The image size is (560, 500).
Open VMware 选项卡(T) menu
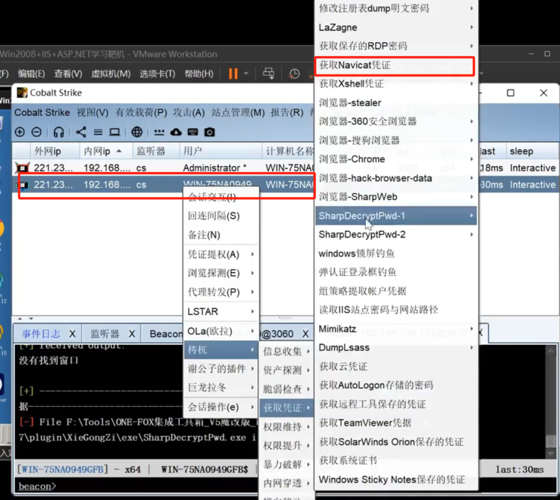point(157,73)
